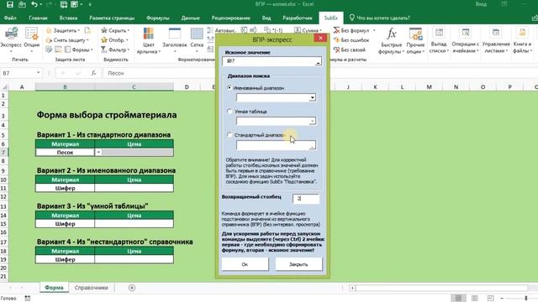
Task: Switch to Page Break Preview in status bar
Action: point(491,298)
